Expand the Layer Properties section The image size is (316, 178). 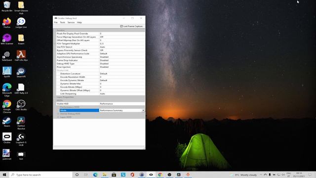55,97
